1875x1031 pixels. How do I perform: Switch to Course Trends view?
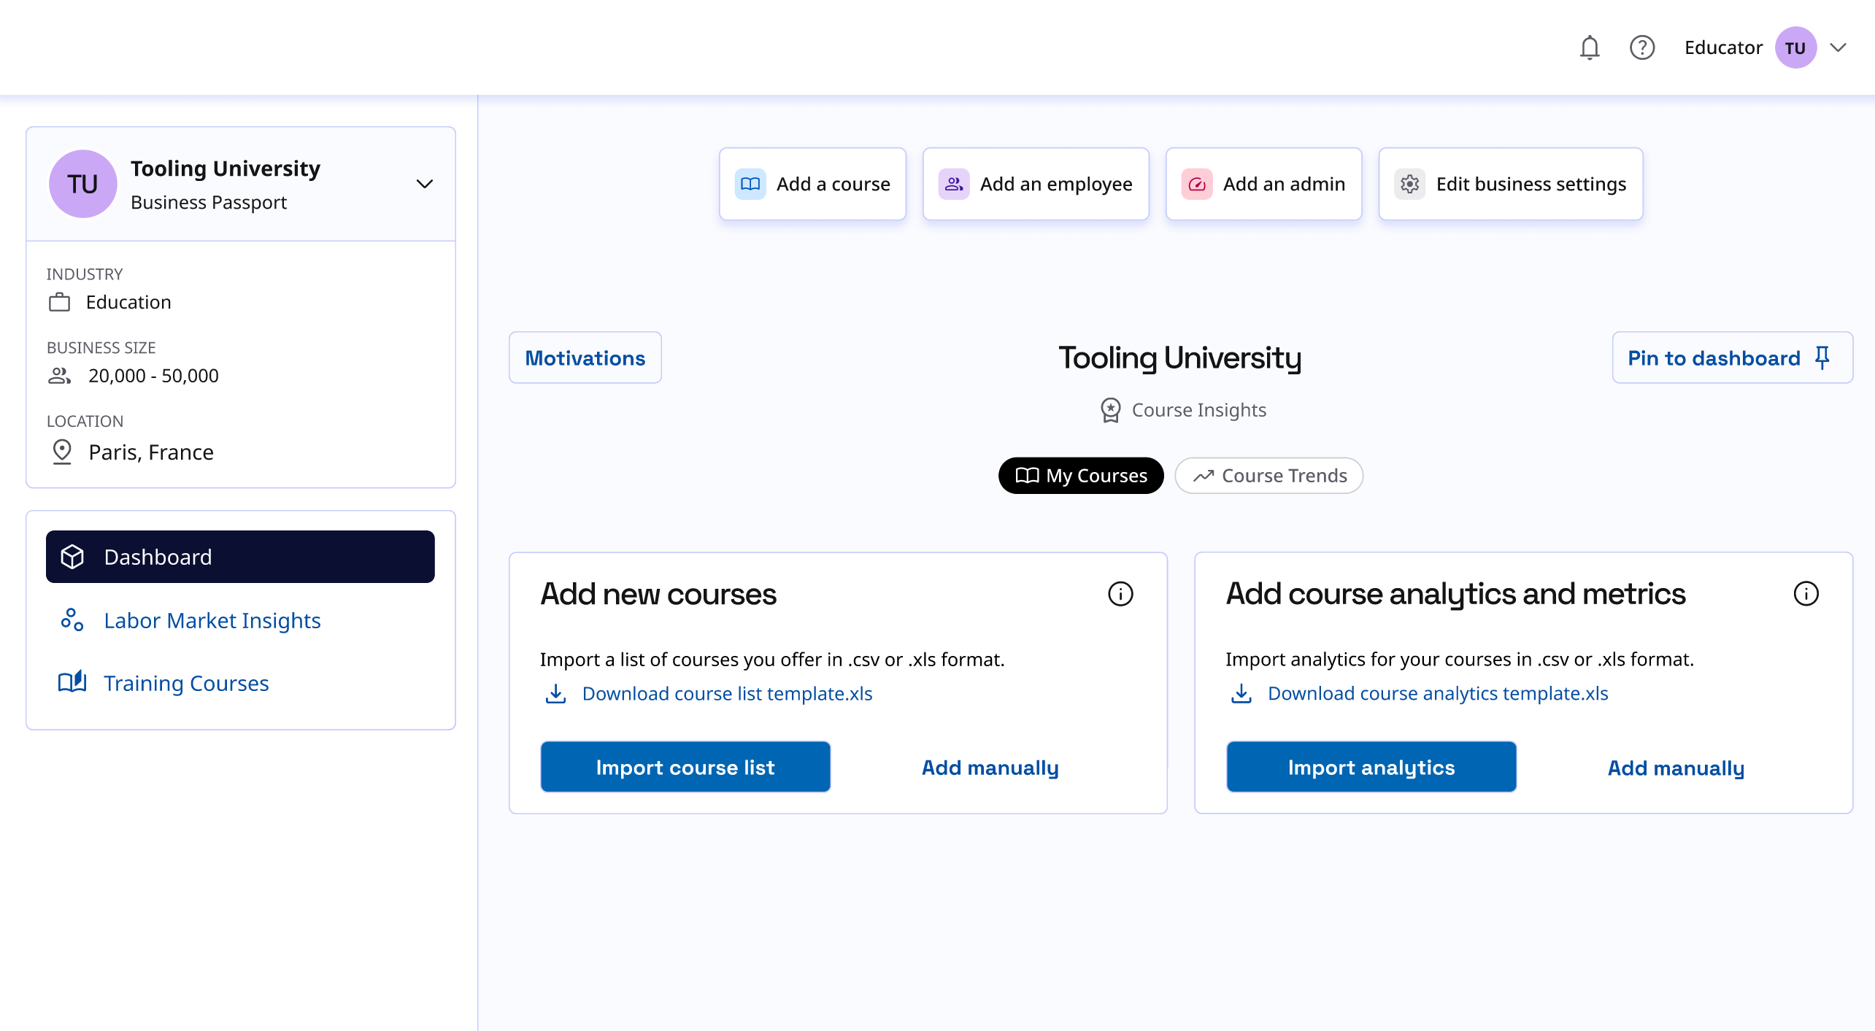[x=1268, y=476]
